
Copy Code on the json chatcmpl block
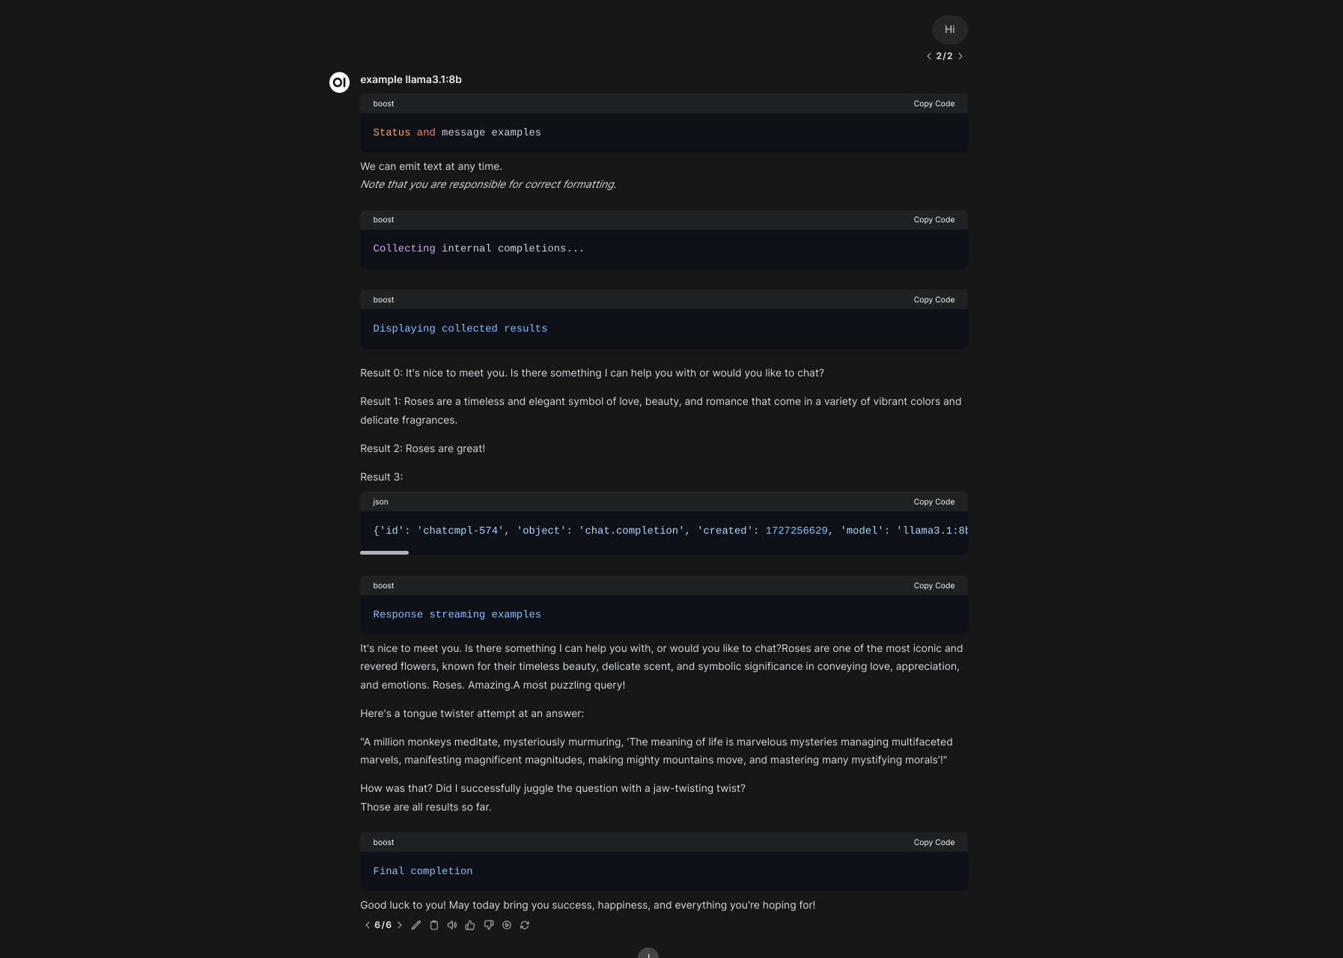[x=934, y=501]
